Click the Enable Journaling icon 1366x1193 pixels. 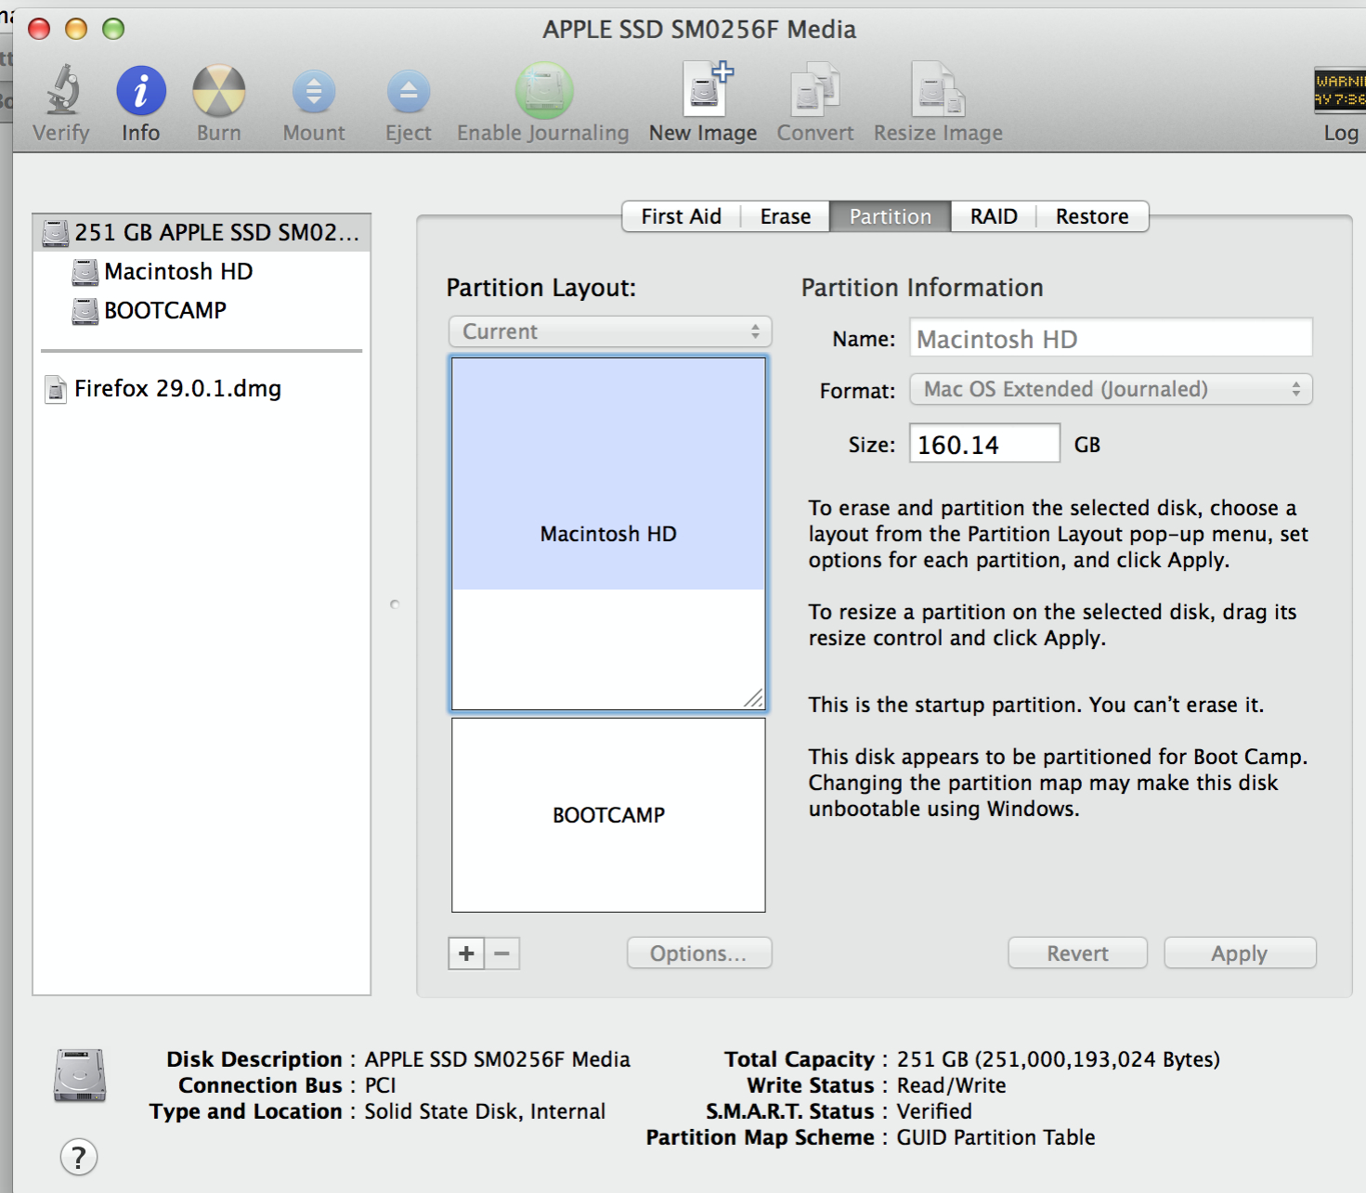point(543,92)
